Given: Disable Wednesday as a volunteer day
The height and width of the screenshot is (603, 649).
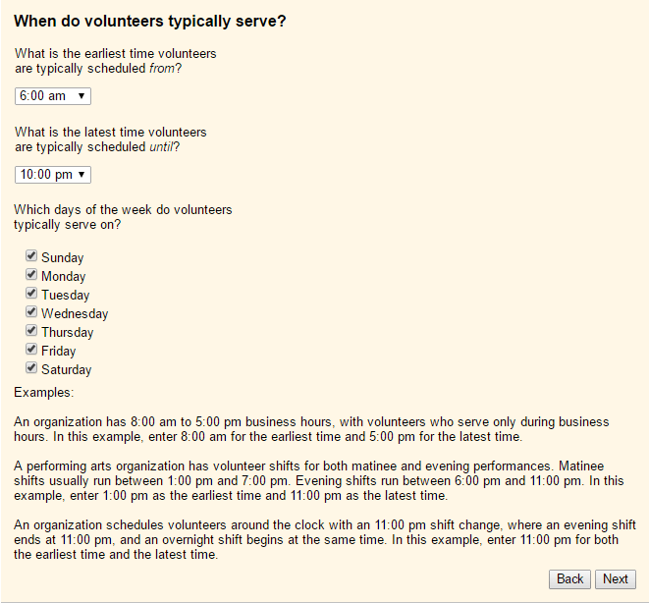Looking at the screenshot, I should coord(31,312).
